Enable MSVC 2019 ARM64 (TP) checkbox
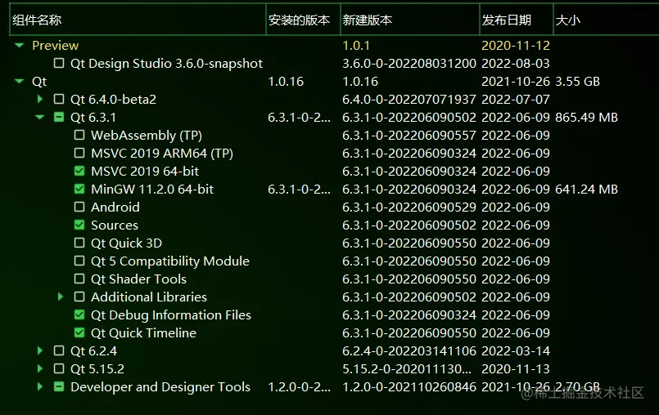Viewport: 659px width, 415px height. tap(79, 153)
